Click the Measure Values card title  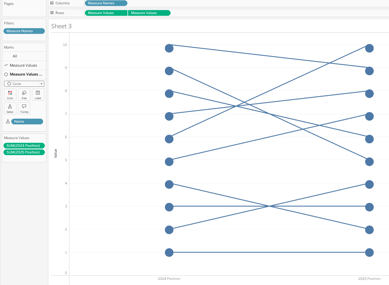tap(17, 138)
